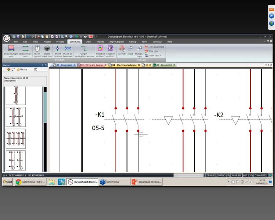Open the Import/Export ribbon tab
The width and height of the screenshot is (275, 220).
coord(117,42)
